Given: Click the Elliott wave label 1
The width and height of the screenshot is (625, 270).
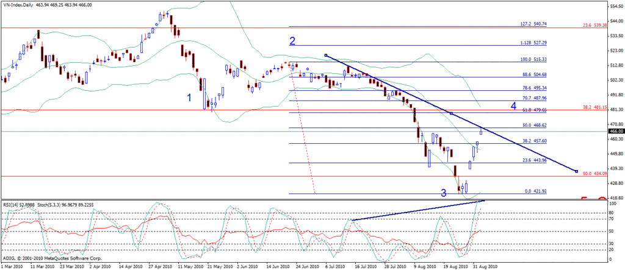Looking at the screenshot, I should pyautogui.click(x=189, y=98).
